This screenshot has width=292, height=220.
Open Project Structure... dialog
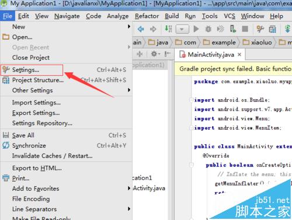[66, 80]
